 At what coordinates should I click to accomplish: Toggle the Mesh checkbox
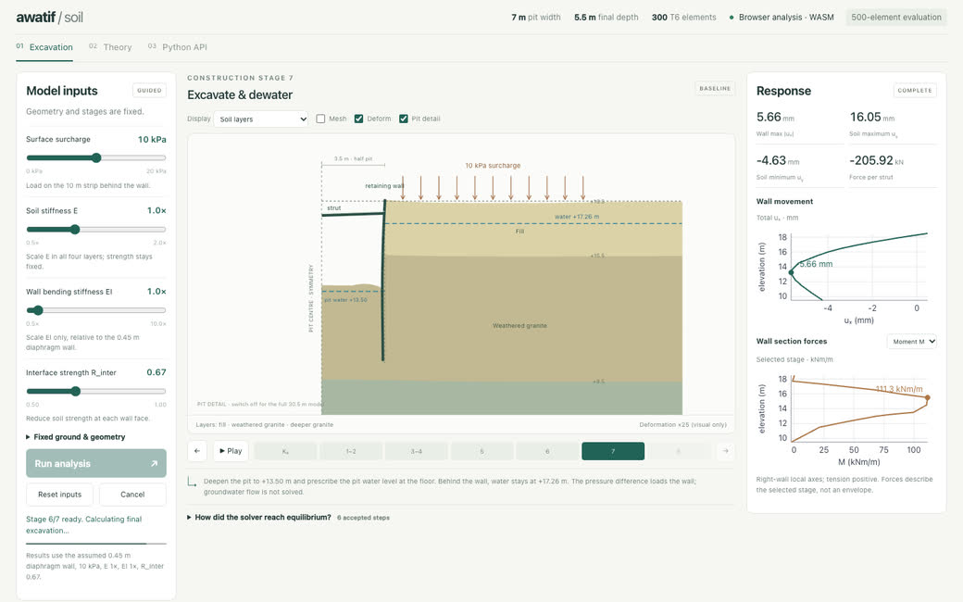click(320, 119)
